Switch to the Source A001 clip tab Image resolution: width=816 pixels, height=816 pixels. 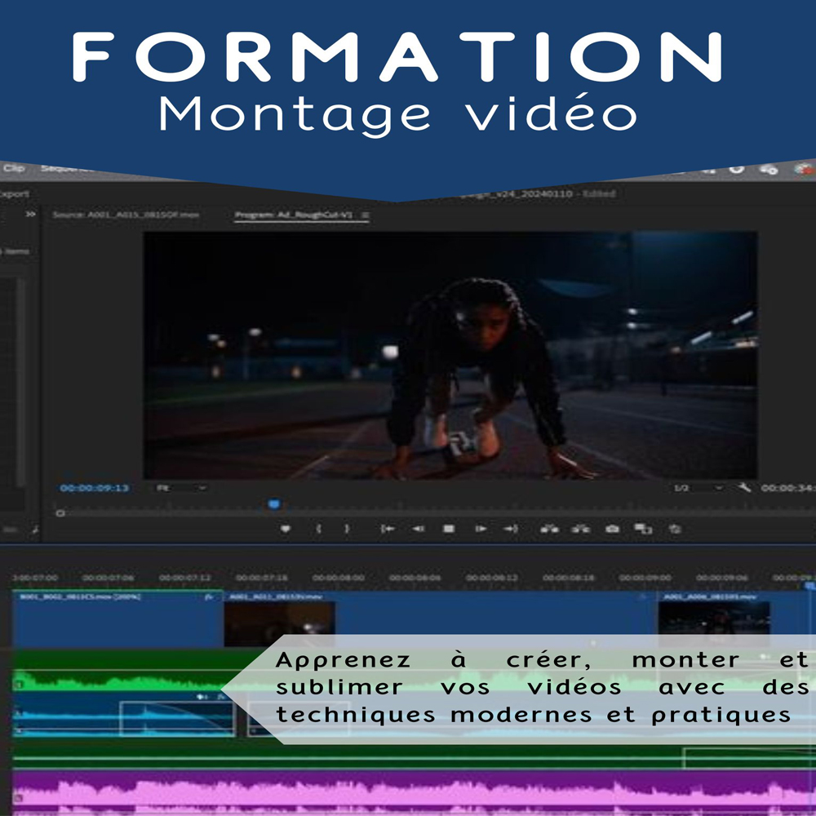[x=125, y=215]
